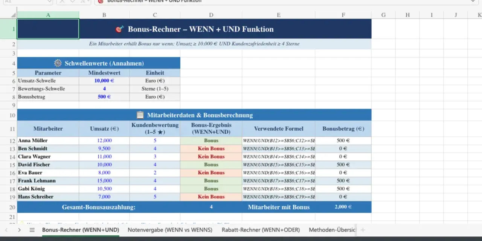
Task: Select the 10,000 € threshold cell
Action: point(104,81)
